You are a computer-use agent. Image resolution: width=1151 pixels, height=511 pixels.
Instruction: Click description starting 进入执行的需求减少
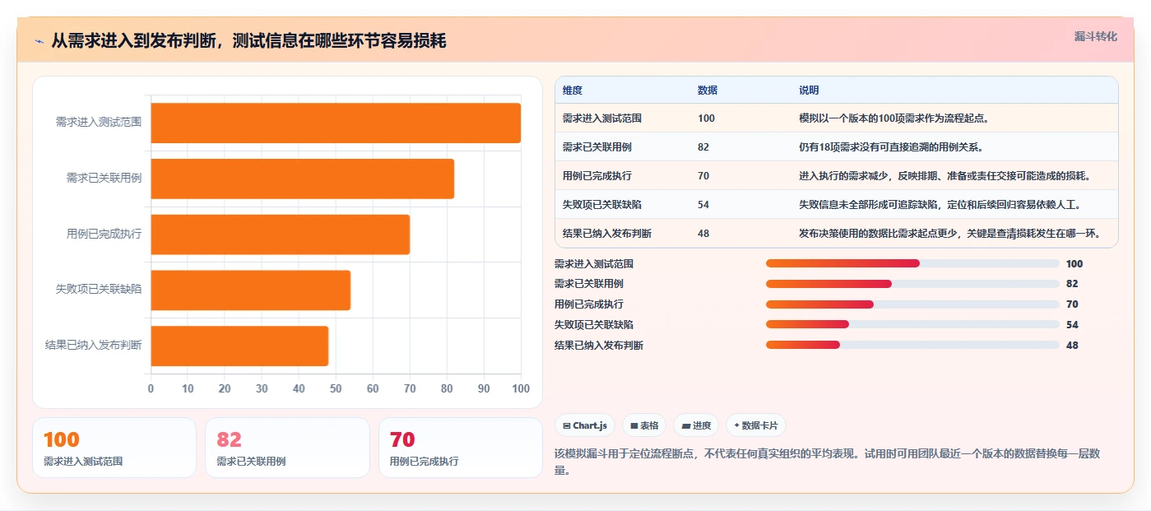point(945,176)
